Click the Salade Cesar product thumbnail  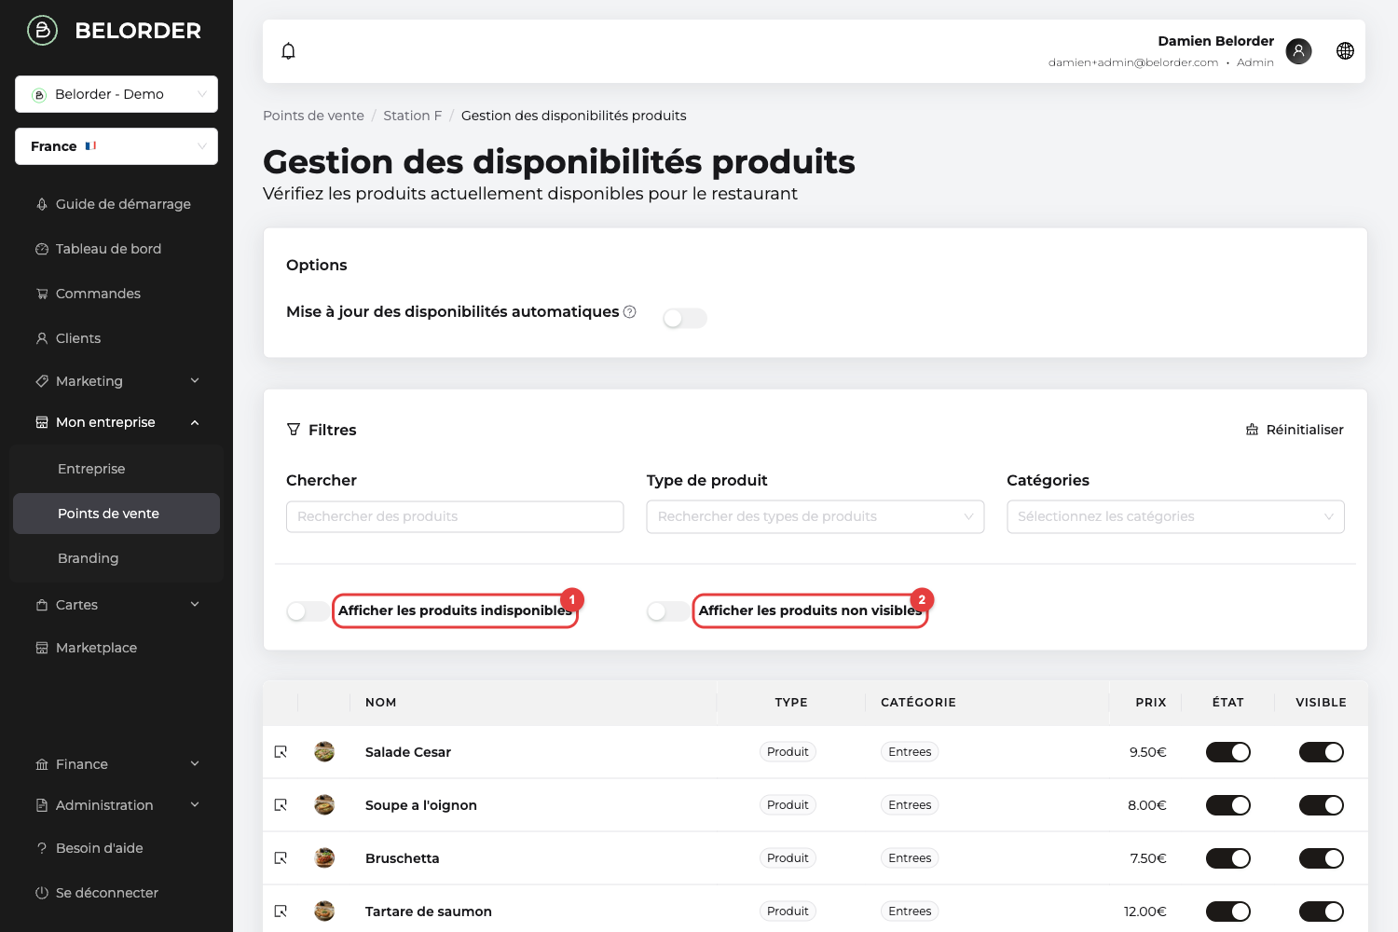click(324, 752)
